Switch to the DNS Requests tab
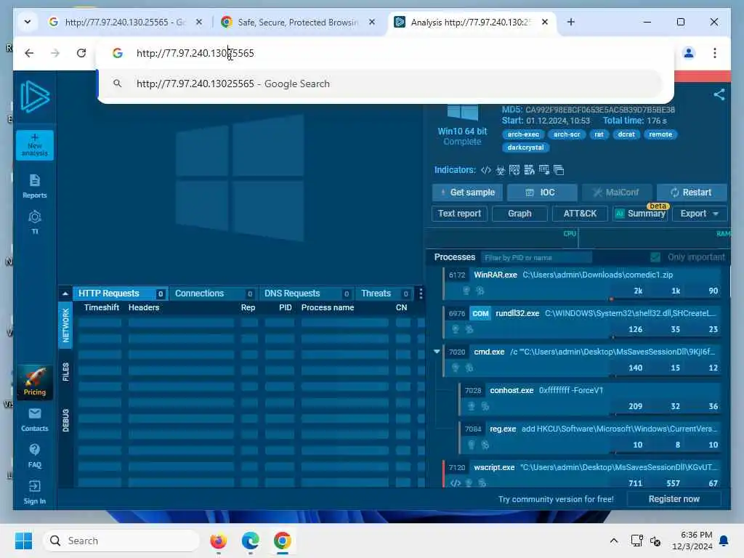Screen dimensions: 744x558 pyautogui.click(x=306, y=294)
